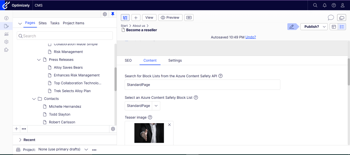Click the plus icon beside View
Viewport: 350px width, 155px height.
tap(136, 17)
